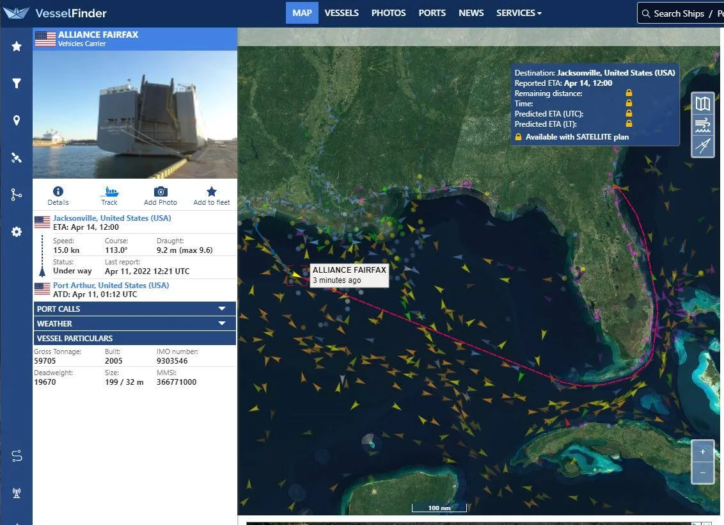Viewport: 724px width, 525px height.
Task: Open the satellite icon in sidebar
Action: coord(17,157)
